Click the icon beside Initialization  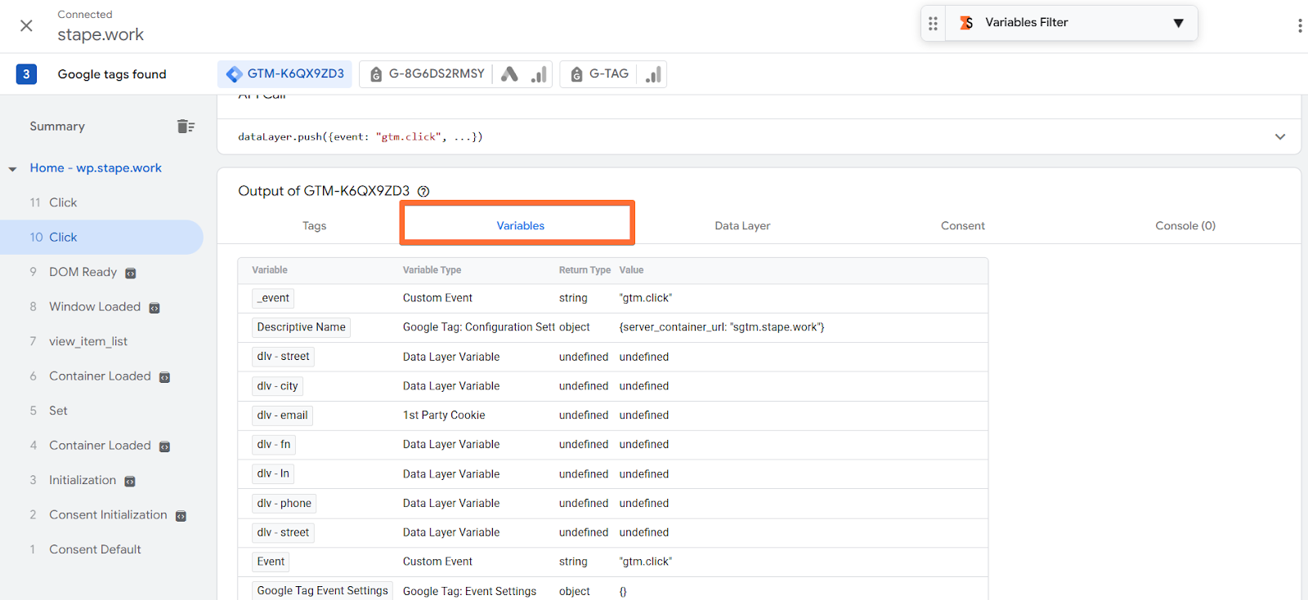pos(130,481)
